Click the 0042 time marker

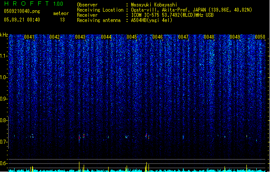pos(55,37)
